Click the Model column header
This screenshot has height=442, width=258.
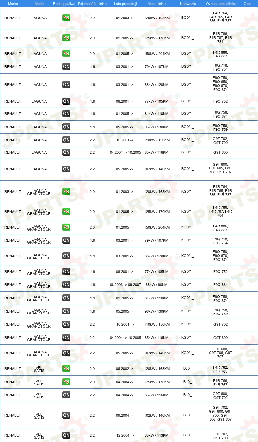click(x=39, y=4)
